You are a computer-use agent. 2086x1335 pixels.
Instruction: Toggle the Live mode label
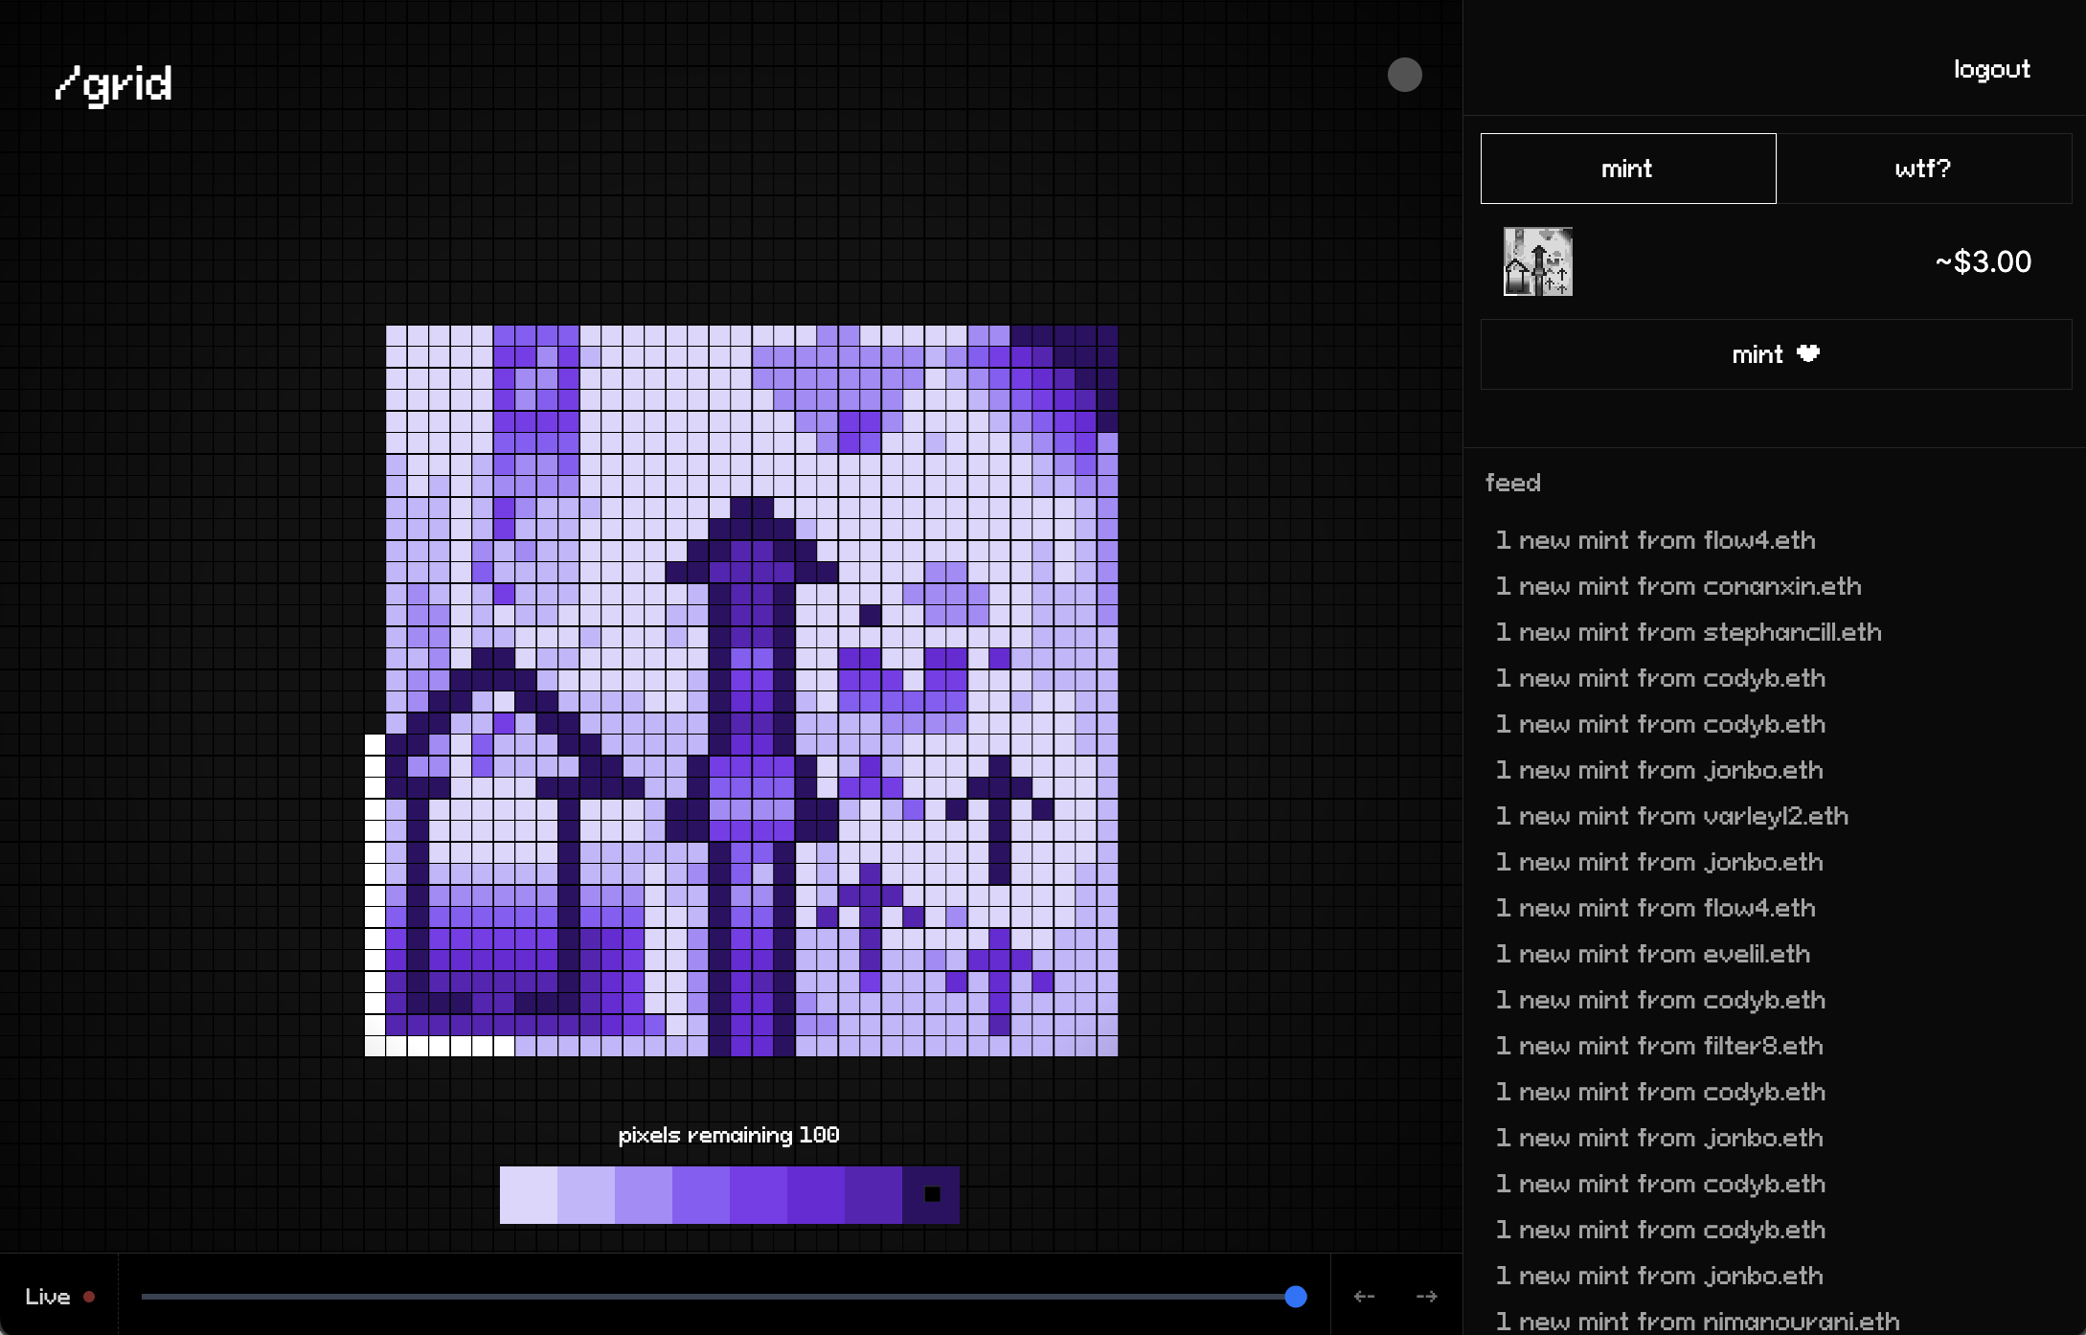48,1297
